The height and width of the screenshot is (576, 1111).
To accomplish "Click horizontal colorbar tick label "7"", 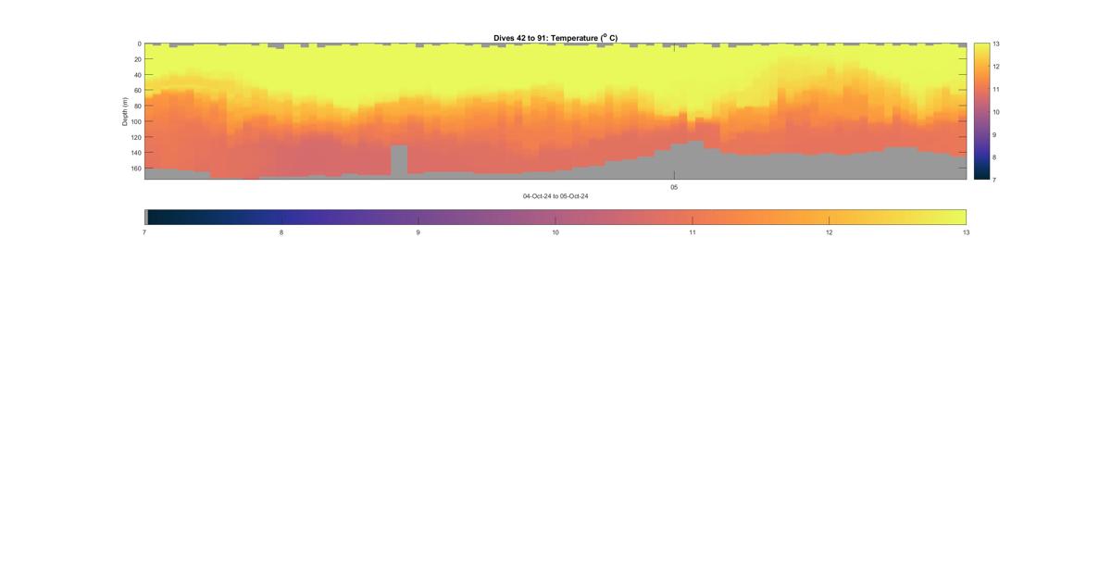I will click(x=144, y=233).
